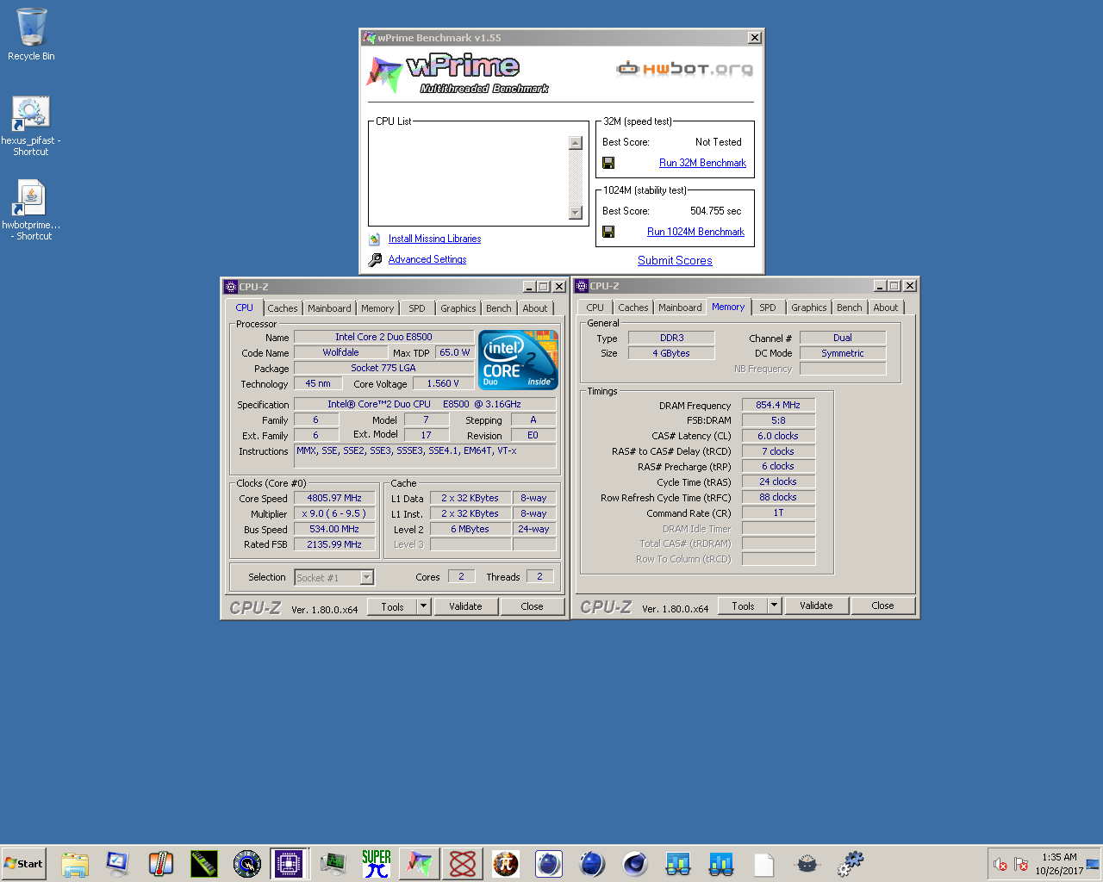Open the Start menu

[x=23, y=864]
